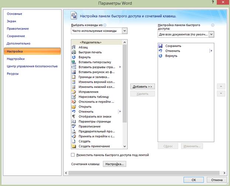Open Центр управления безопасностью
230x186 pixels.
[32, 66]
